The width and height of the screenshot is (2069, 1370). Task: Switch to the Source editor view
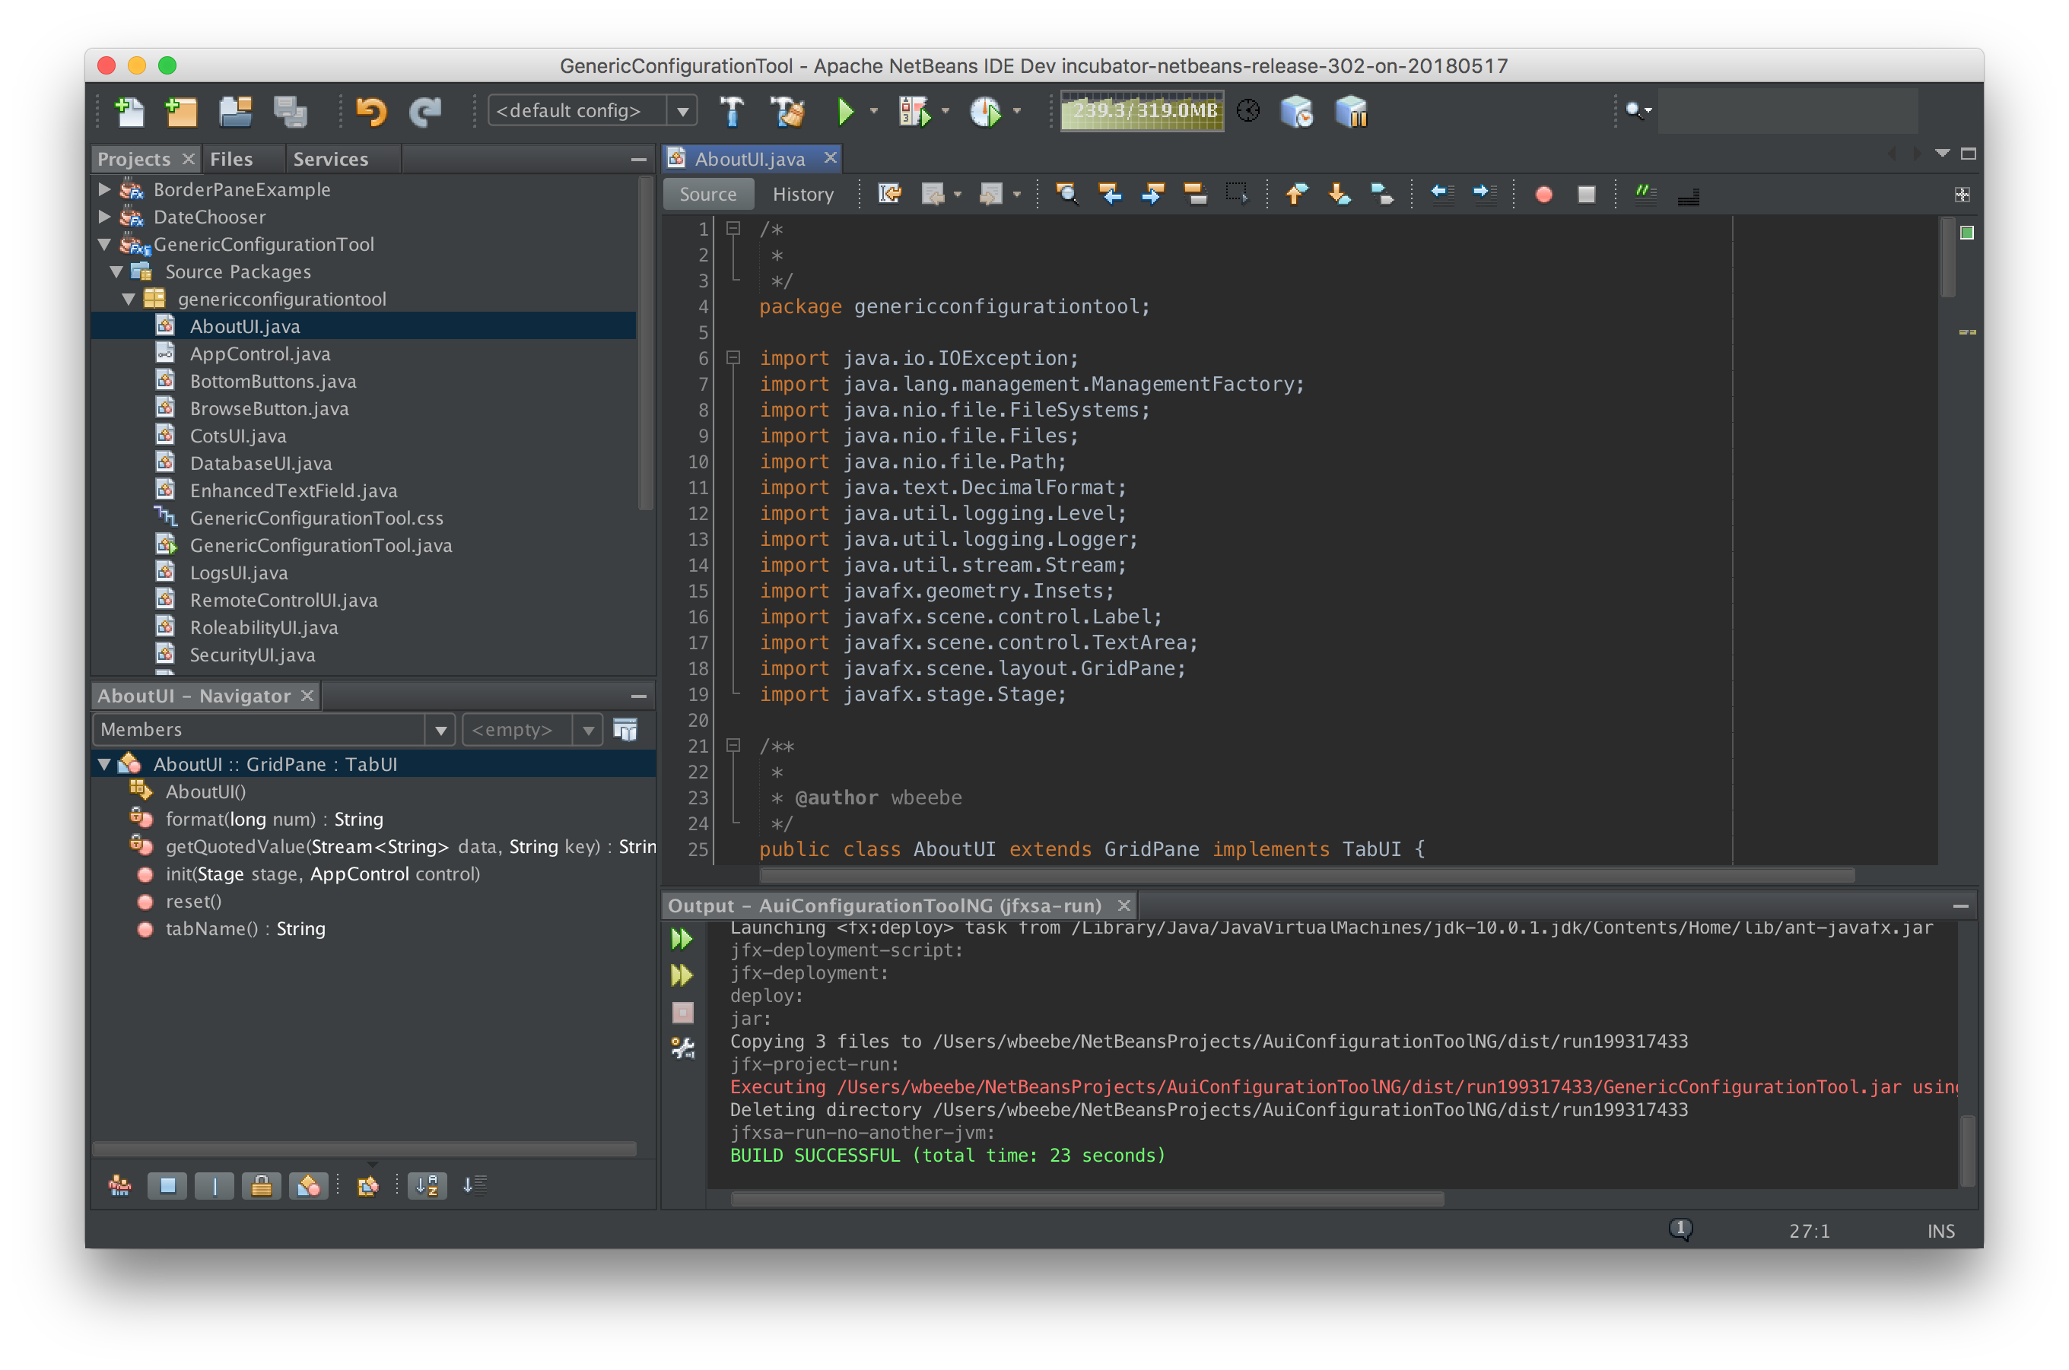(708, 194)
